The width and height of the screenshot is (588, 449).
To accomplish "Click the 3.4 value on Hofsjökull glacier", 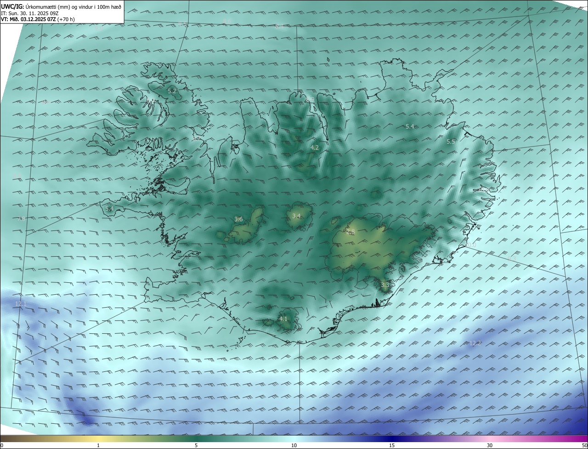I will (x=296, y=216).
